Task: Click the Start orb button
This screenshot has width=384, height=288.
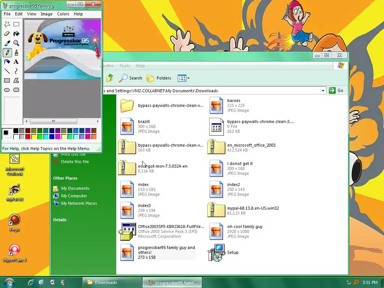Action: click(x=9, y=283)
